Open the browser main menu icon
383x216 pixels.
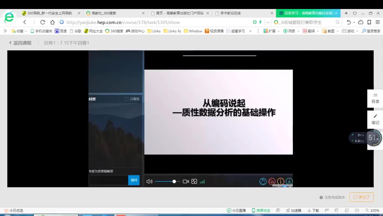coord(377,22)
